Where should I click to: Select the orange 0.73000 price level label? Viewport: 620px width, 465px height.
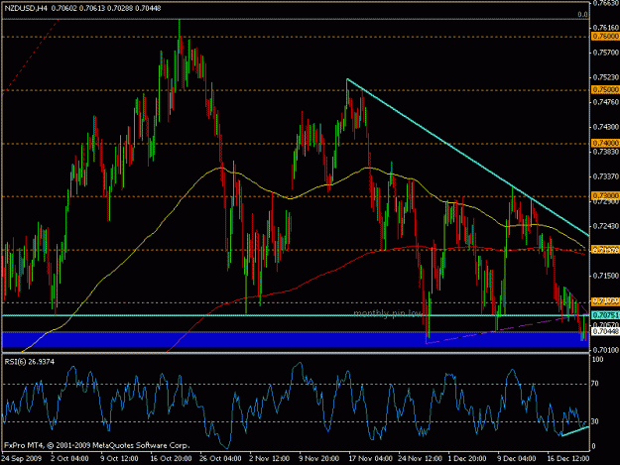pyautogui.click(x=605, y=195)
